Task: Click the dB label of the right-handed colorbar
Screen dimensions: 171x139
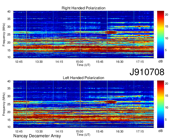Action: [160, 61]
